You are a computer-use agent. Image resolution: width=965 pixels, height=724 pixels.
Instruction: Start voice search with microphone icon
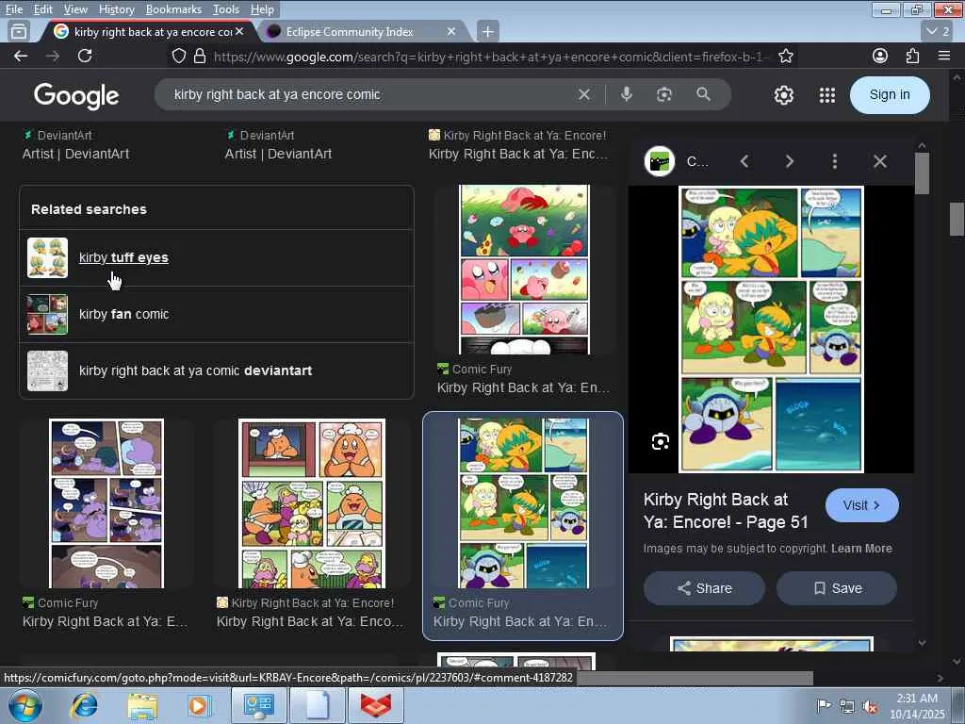pos(626,94)
